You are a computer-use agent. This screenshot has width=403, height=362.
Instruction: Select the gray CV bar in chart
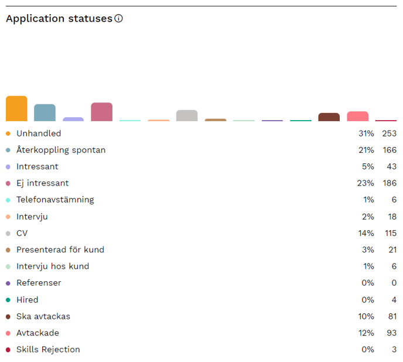(187, 116)
